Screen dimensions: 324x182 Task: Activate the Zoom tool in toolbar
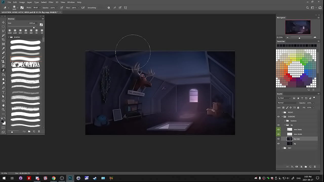click(3, 109)
